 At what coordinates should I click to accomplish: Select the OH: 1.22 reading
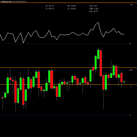(x=94, y=9)
